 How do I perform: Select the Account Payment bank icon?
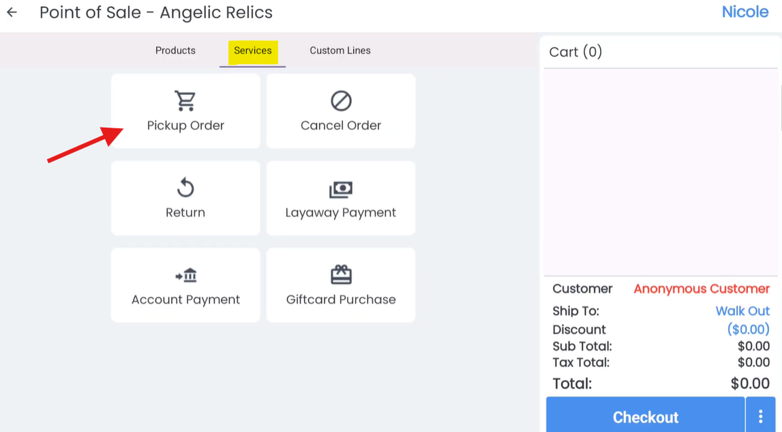click(x=186, y=275)
